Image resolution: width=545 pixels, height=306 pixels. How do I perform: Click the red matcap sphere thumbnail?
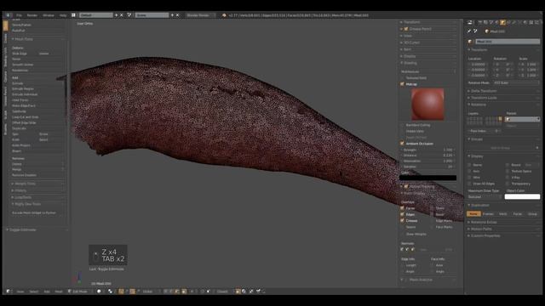(427, 104)
